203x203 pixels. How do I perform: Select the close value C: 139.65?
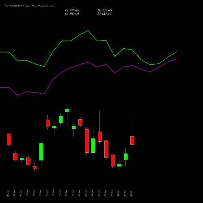click(72, 11)
